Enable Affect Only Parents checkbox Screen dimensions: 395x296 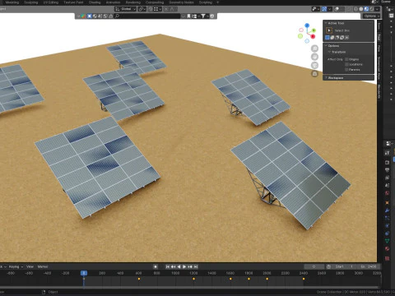click(346, 70)
